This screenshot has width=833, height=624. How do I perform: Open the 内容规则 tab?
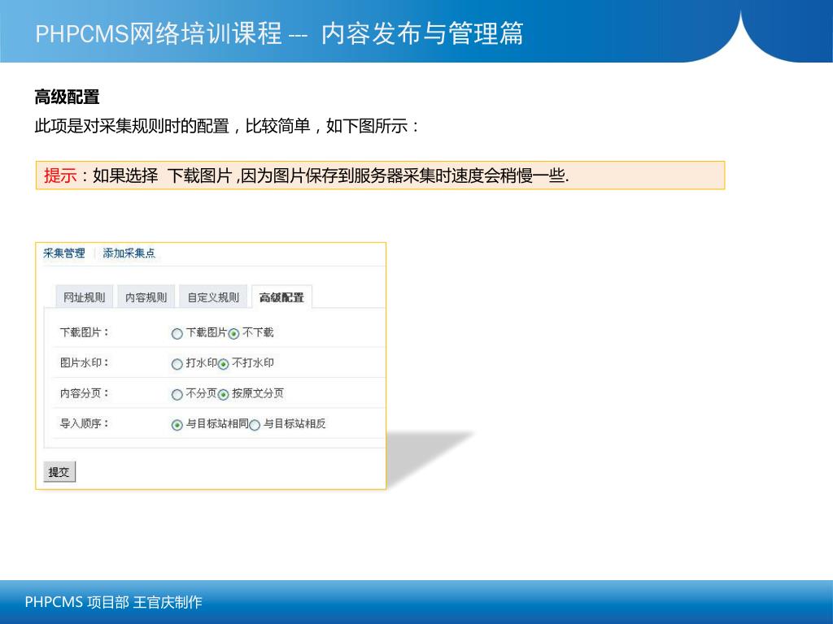[x=146, y=297]
